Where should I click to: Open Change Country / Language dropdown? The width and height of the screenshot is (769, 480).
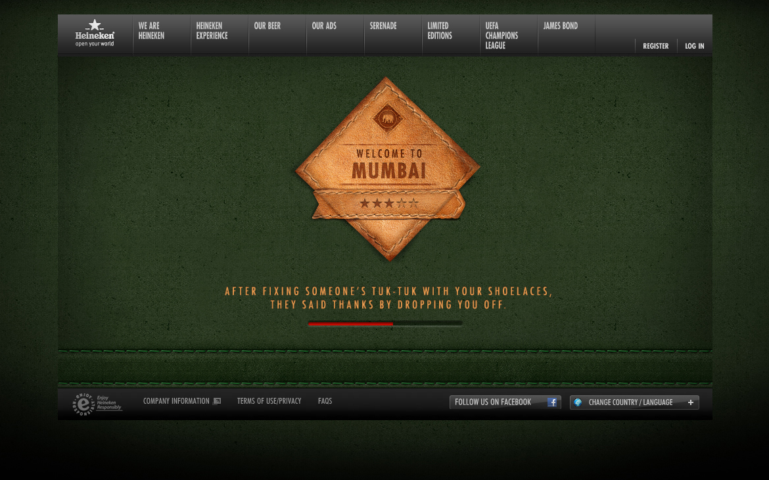pos(634,402)
